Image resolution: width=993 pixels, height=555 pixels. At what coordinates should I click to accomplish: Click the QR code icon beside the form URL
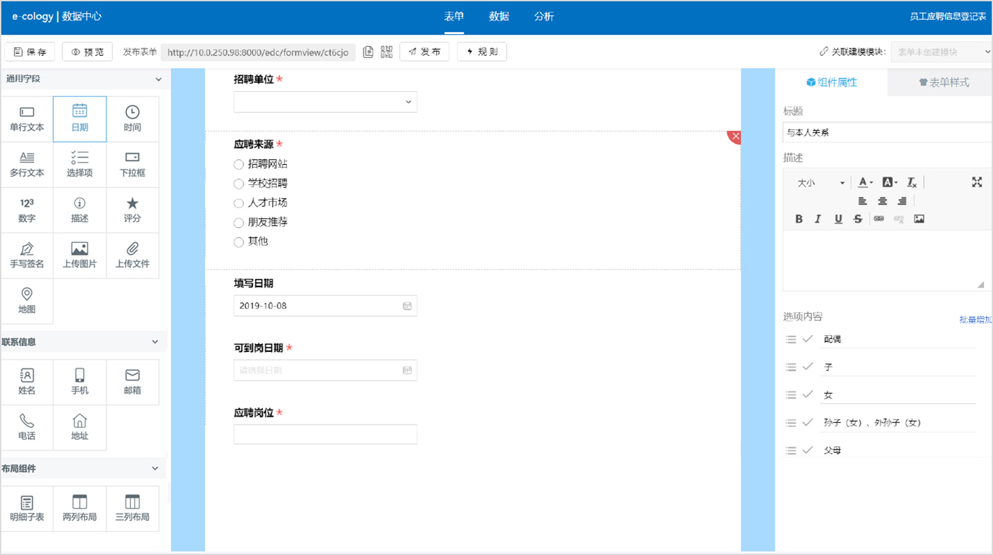pos(386,52)
